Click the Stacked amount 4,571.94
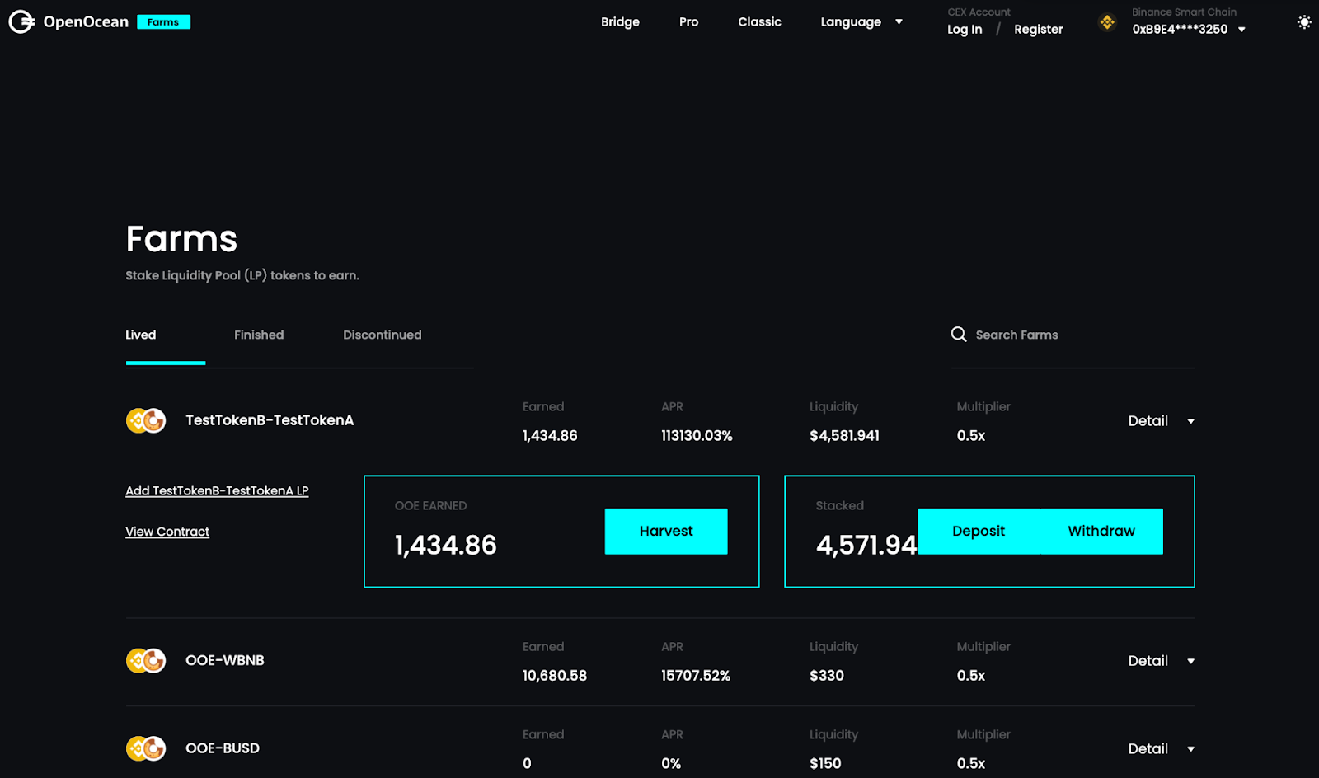The height and width of the screenshot is (778, 1319). click(866, 545)
